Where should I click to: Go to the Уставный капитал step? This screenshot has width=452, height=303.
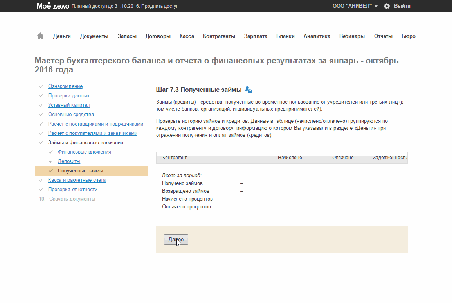pos(69,105)
